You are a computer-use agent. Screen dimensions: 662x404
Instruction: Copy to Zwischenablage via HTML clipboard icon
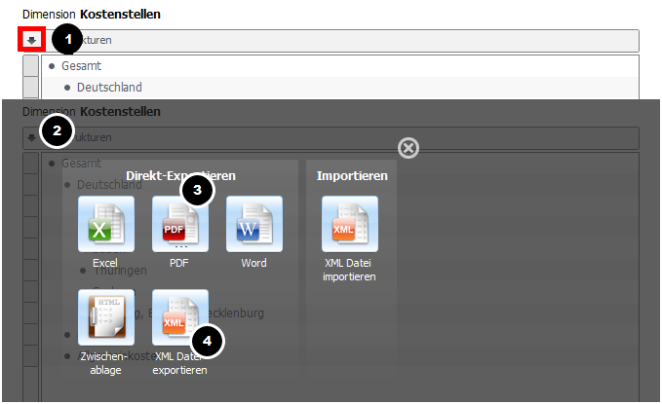pyautogui.click(x=106, y=317)
